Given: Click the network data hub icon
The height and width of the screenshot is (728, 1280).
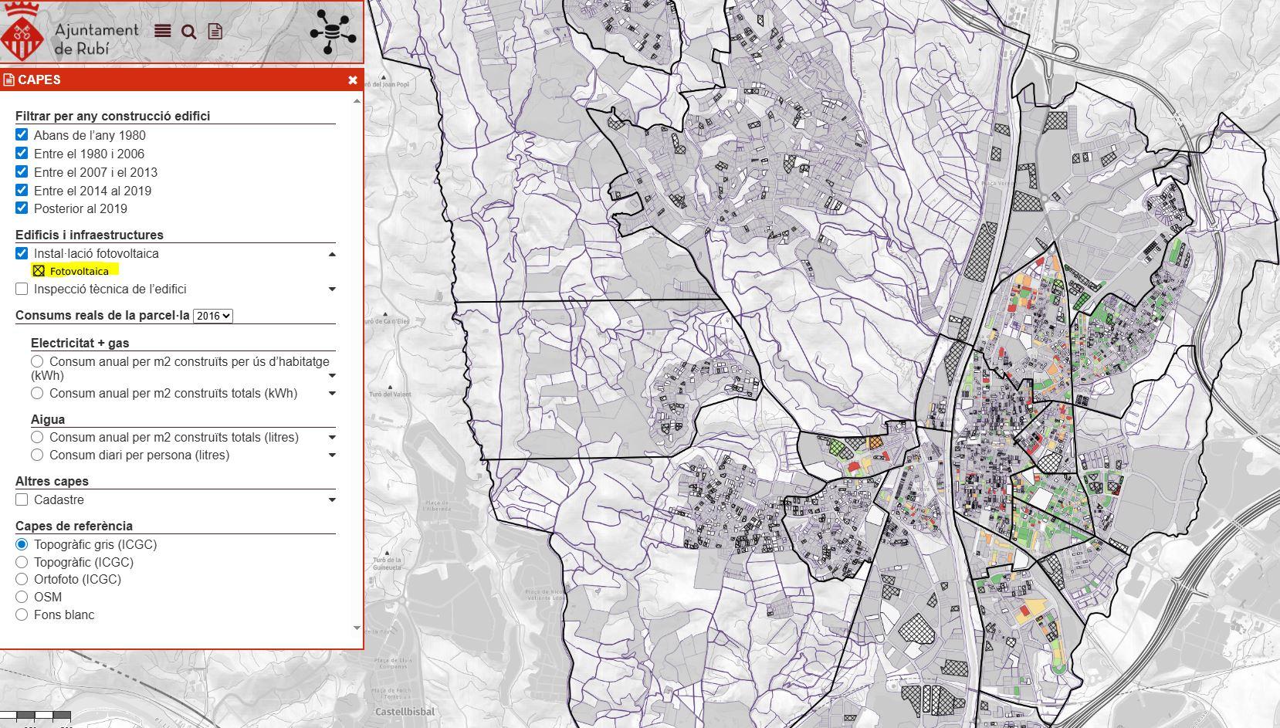Looking at the screenshot, I should pos(332,32).
